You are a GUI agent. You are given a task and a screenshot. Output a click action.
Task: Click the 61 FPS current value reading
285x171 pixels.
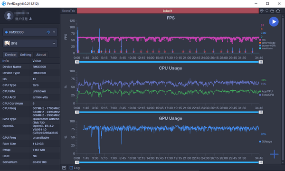(262, 25)
